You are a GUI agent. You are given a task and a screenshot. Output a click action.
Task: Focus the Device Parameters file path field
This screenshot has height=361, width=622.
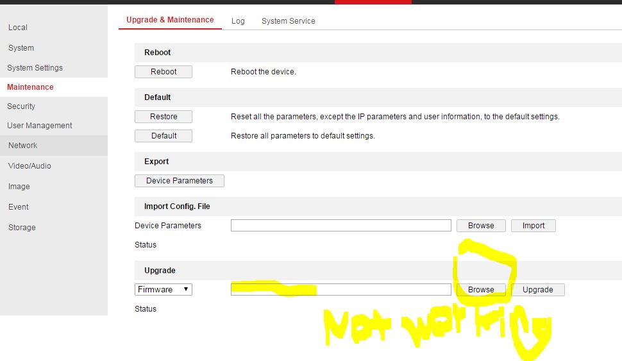(340, 226)
